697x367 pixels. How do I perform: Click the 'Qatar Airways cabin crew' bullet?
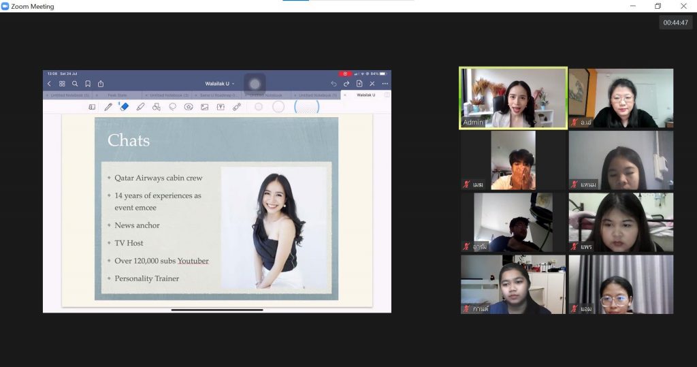158,178
